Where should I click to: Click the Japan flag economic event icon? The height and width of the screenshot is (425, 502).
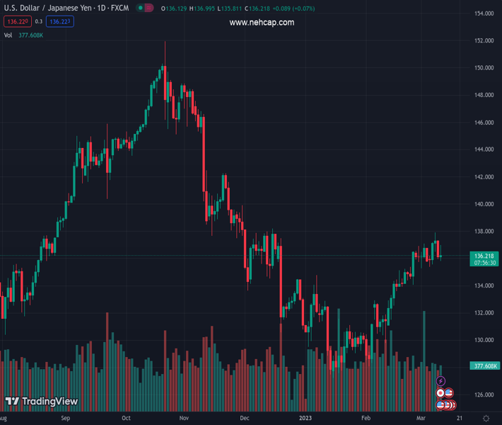point(440,393)
